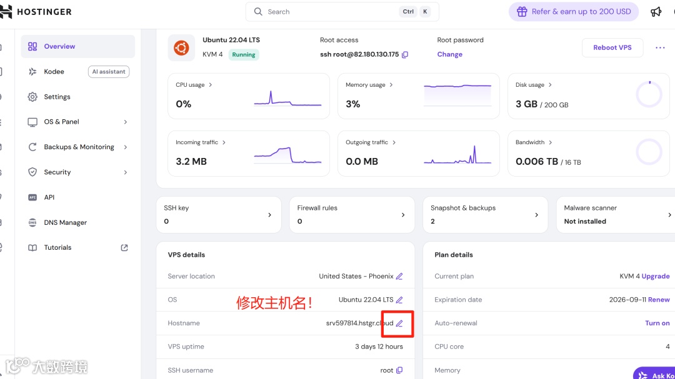Click the VPS uptime value 3 days 12 hours
Viewport: 675px width, 379px height.
pos(379,347)
